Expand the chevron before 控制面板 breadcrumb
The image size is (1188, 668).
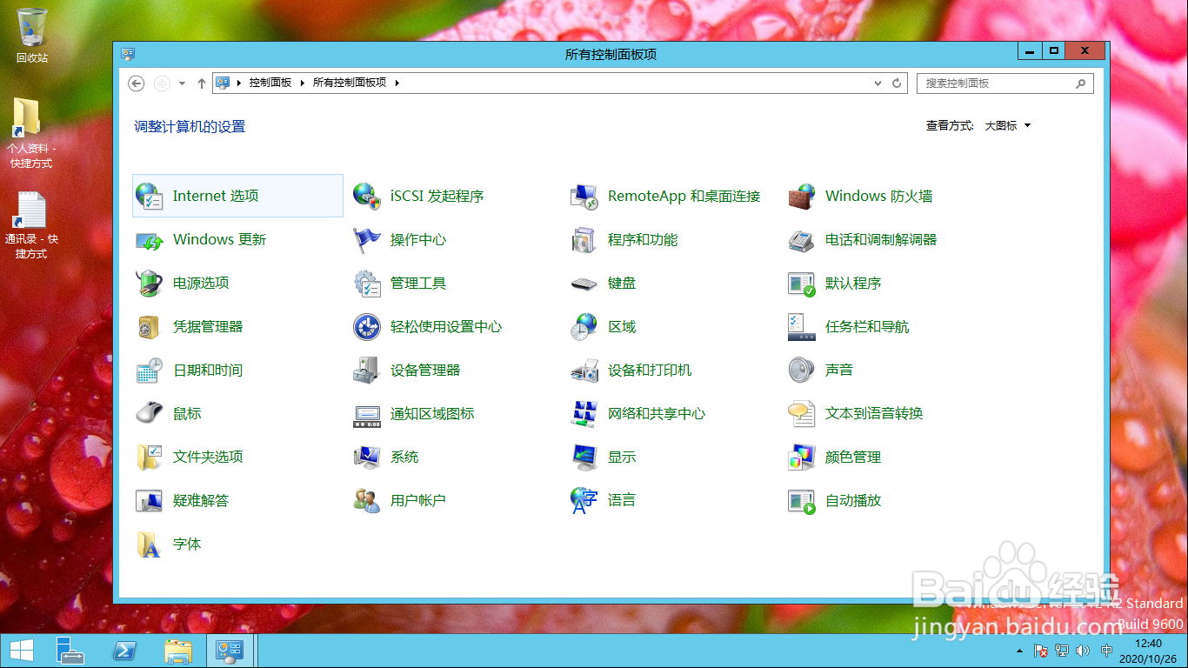[239, 83]
